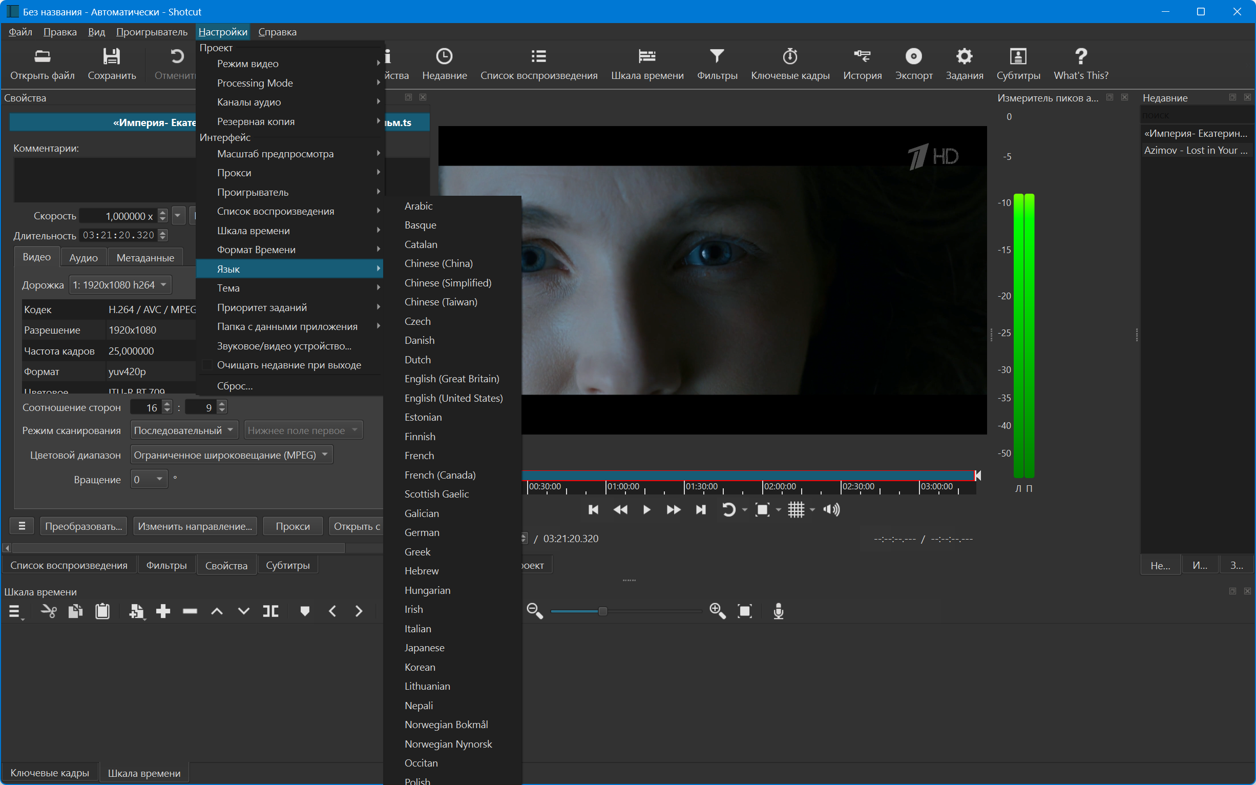Click the Filters funnel icon in toolbar
Screen dimensions: 1256x785
click(717, 56)
